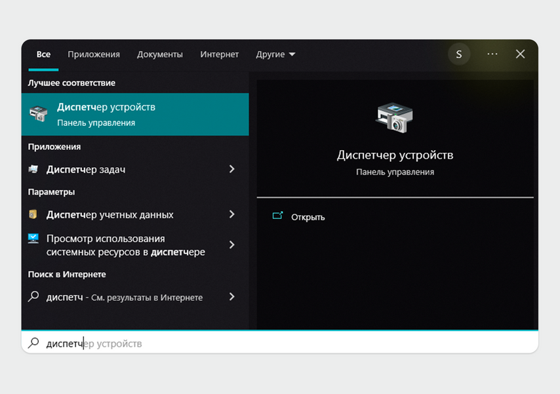Expand Диспетчер учетных данных chevron

click(231, 214)
